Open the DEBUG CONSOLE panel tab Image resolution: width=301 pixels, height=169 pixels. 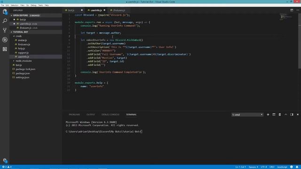point(111,115)
